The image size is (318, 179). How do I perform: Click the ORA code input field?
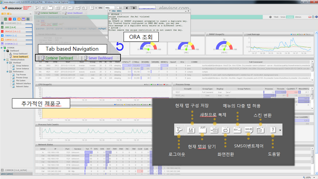click(x=110, y=8)
